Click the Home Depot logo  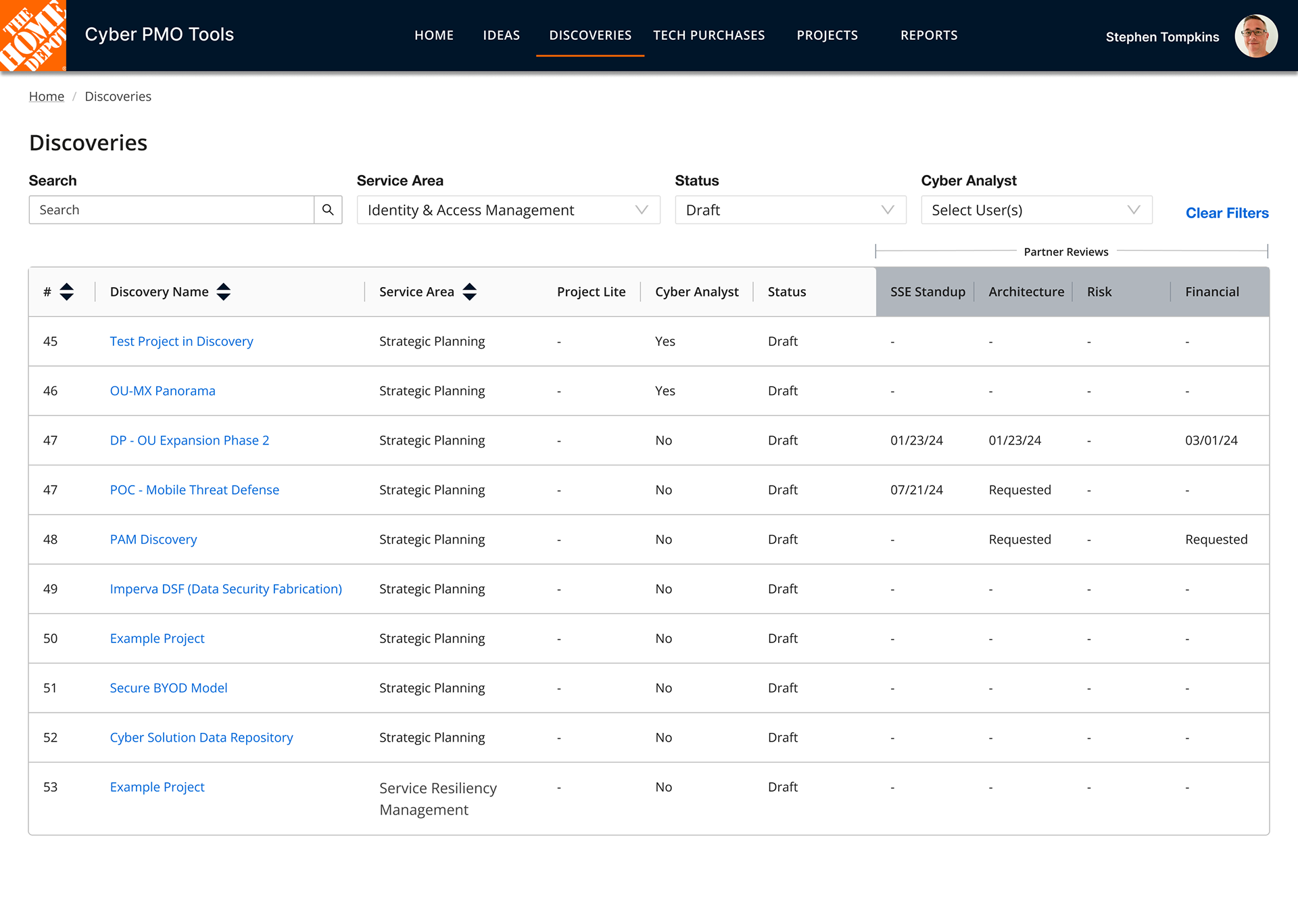33,35
